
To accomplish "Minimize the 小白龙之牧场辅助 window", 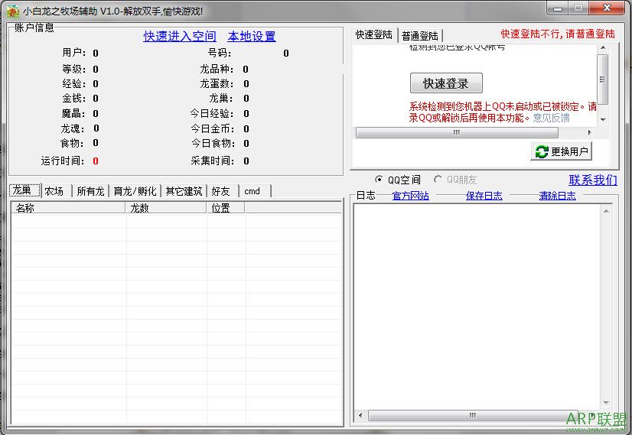I will point(558,8).
